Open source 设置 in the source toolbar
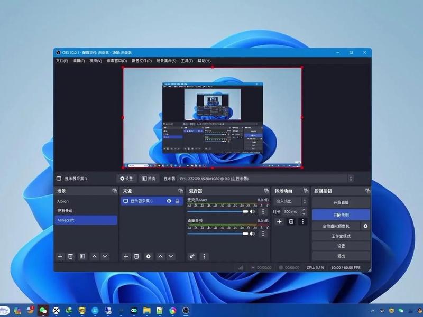This screenshot has height=317, width=423. (126, 179)
